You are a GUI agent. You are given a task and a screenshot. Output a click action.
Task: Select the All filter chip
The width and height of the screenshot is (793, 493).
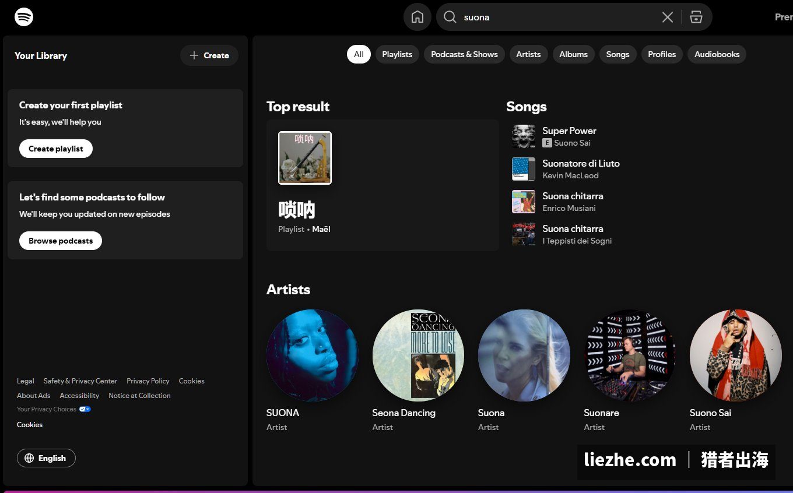click(359, 54)
